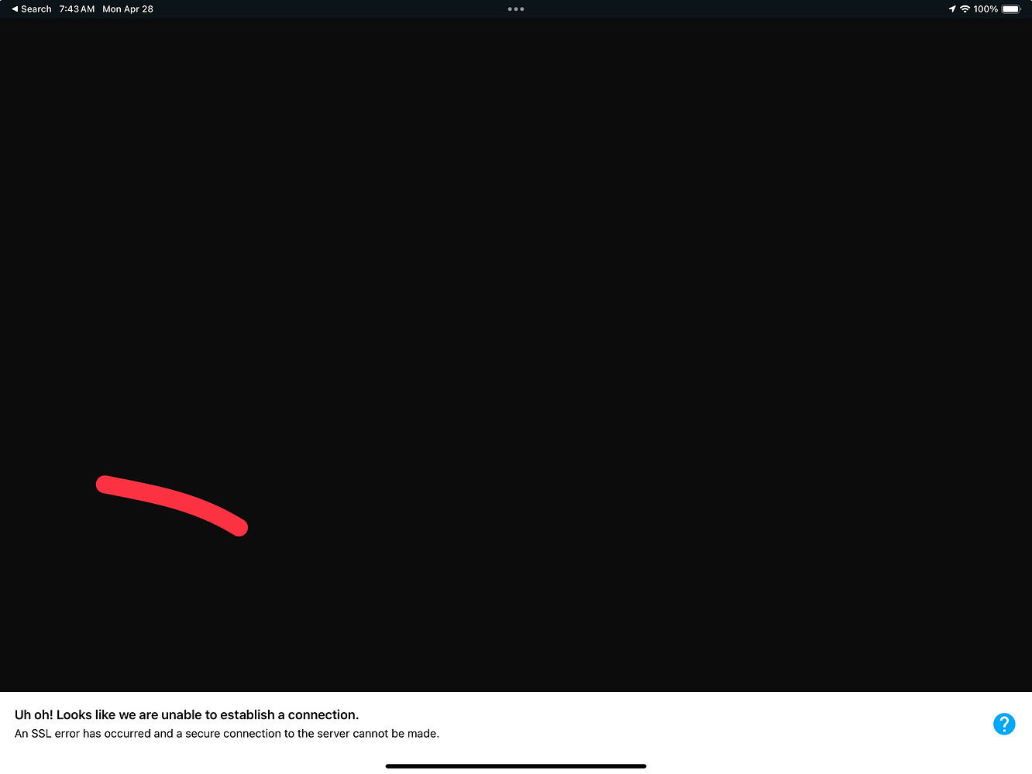Tap the 100% battery percentage indicator

tap(984, 9)
